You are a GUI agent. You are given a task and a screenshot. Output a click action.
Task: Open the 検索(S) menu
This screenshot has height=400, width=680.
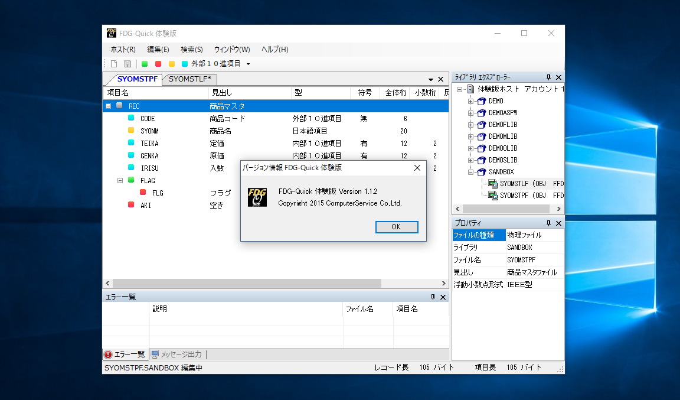point(192,50)
